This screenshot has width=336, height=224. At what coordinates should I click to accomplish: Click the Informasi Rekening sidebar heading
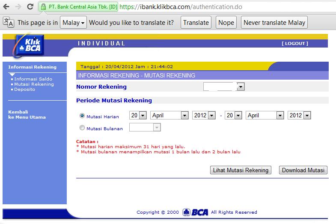[33, 67]
